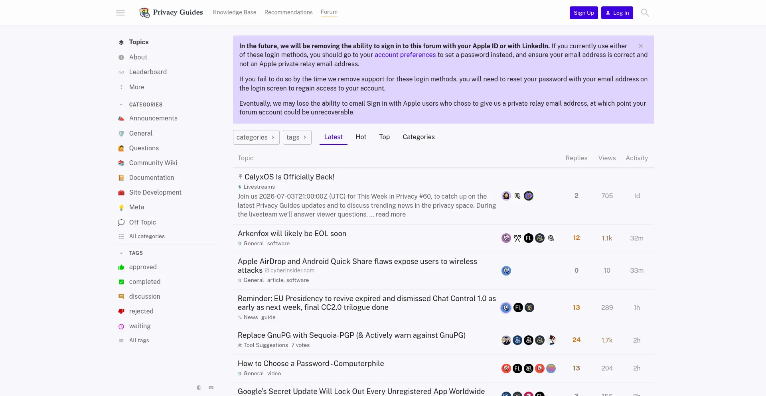Click the pin icon beside CalyxOS topic
The image size is (766, 396).
[240, 177]
